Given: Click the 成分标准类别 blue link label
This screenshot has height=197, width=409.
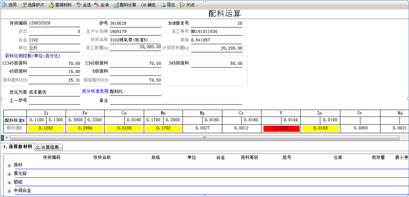Looking at the screenshot, I should click(x=95, y=91).
